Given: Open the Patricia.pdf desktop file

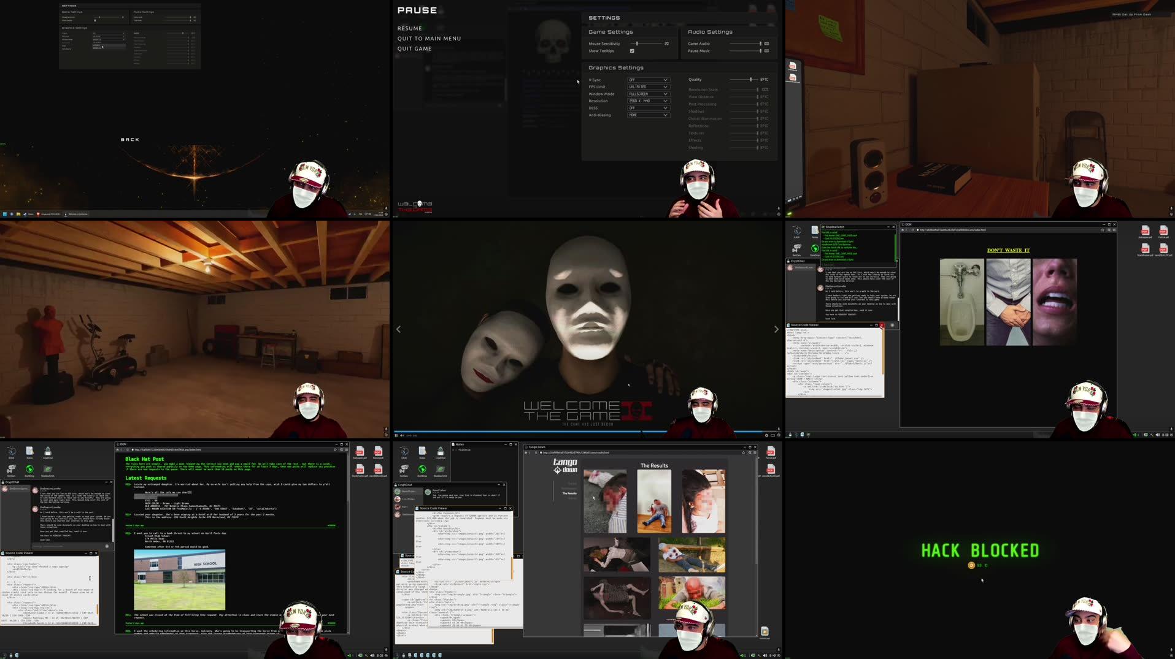Looking at the screenshot, I should tap(378, 452).
